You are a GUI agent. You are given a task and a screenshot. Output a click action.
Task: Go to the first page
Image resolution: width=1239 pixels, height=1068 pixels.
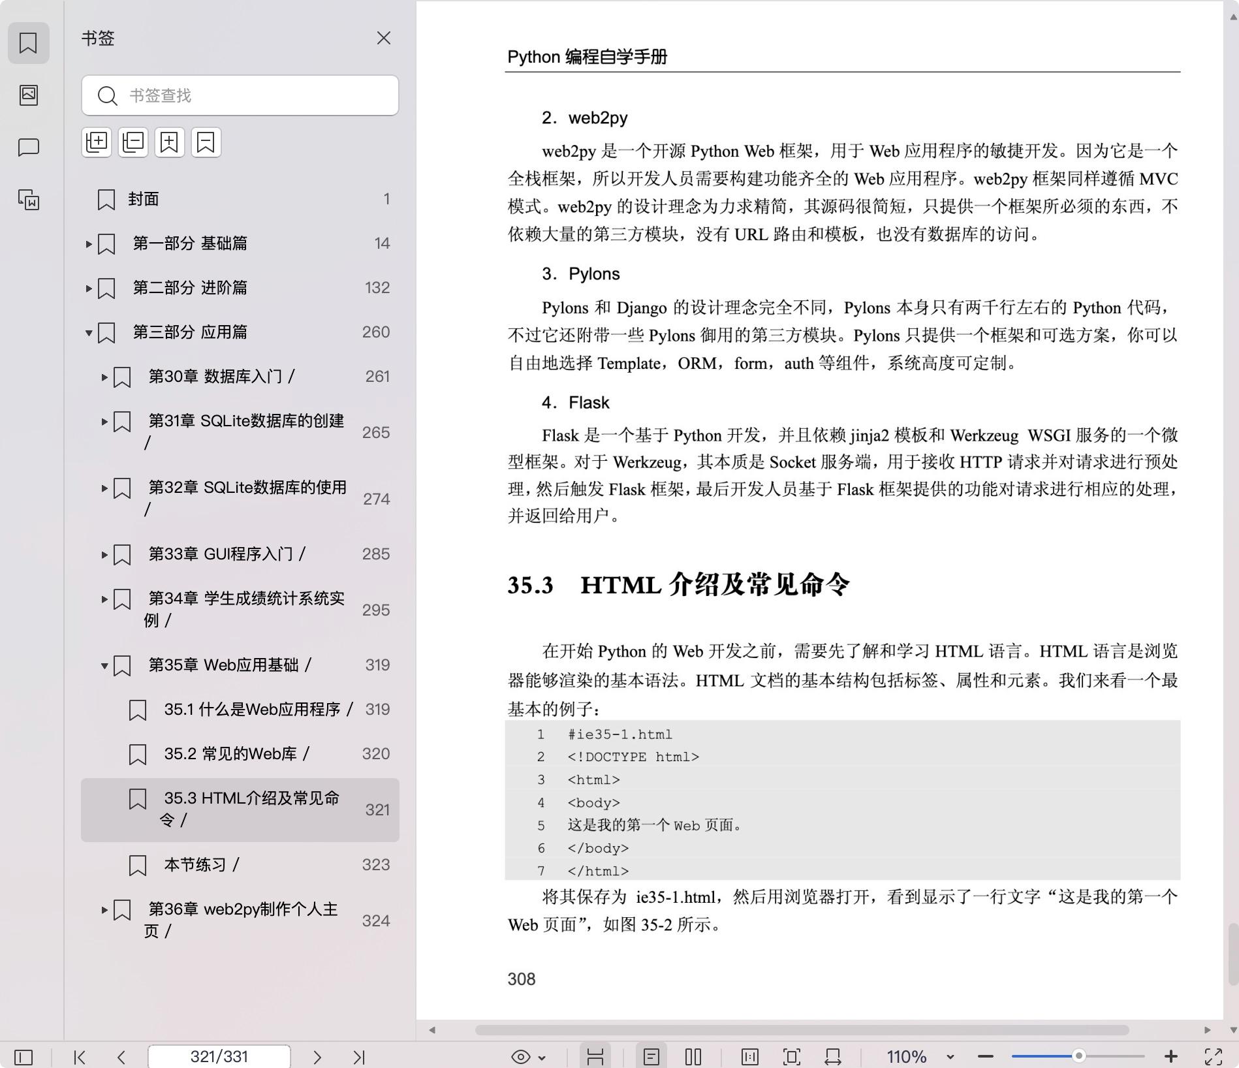point(80,1056)
